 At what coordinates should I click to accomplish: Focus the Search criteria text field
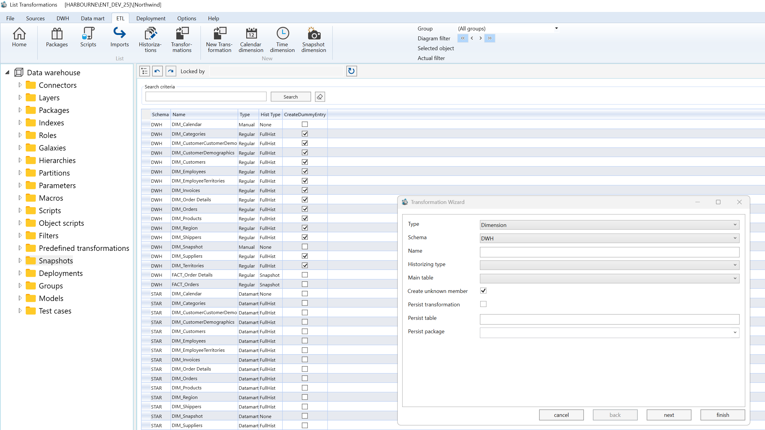206,96
